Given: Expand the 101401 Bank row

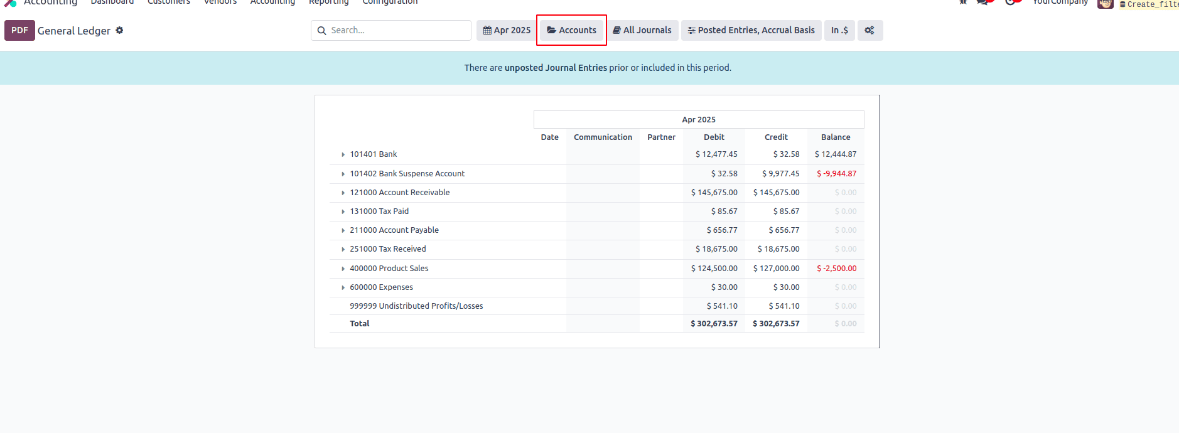Looking at the screenshot, I should click(x=343, y=154).
